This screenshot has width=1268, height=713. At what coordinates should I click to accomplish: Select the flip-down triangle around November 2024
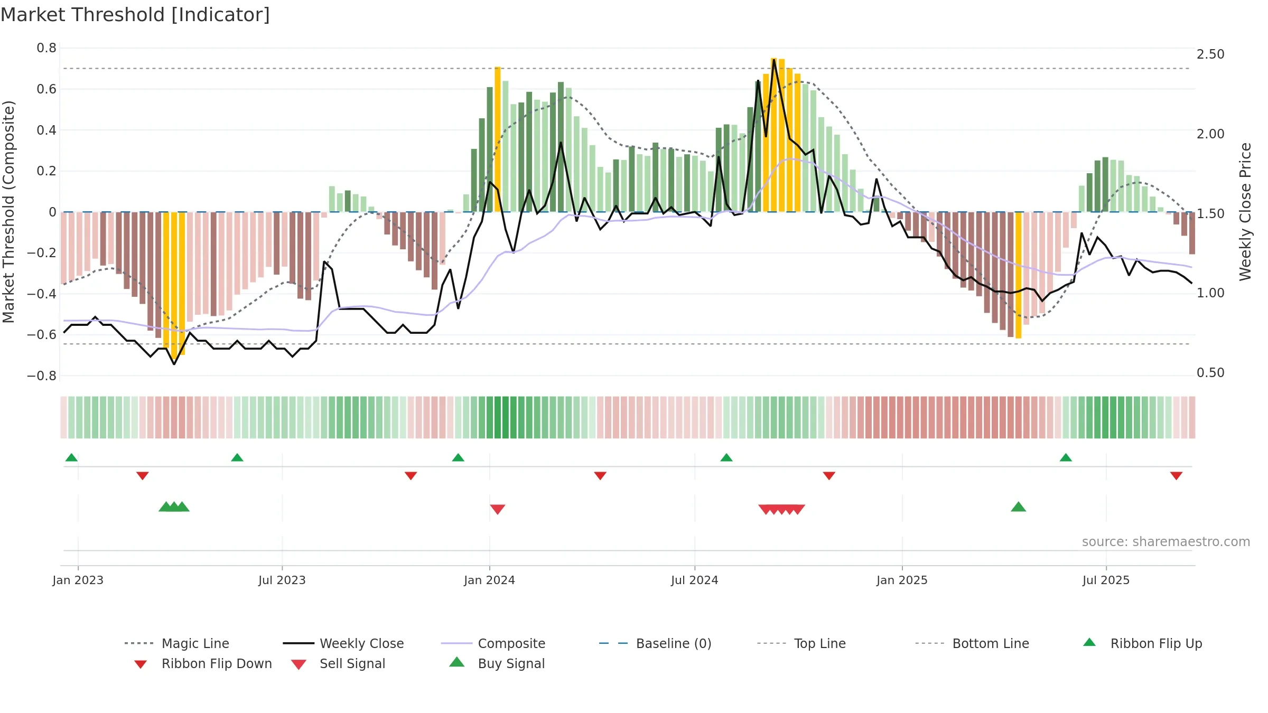tap(829, 476)
